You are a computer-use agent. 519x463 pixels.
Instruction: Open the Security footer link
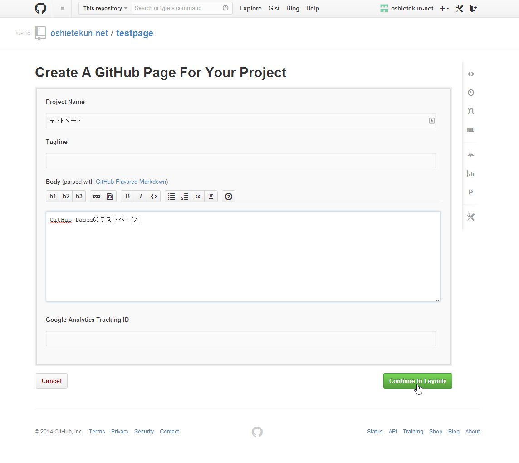coord(144,432)
